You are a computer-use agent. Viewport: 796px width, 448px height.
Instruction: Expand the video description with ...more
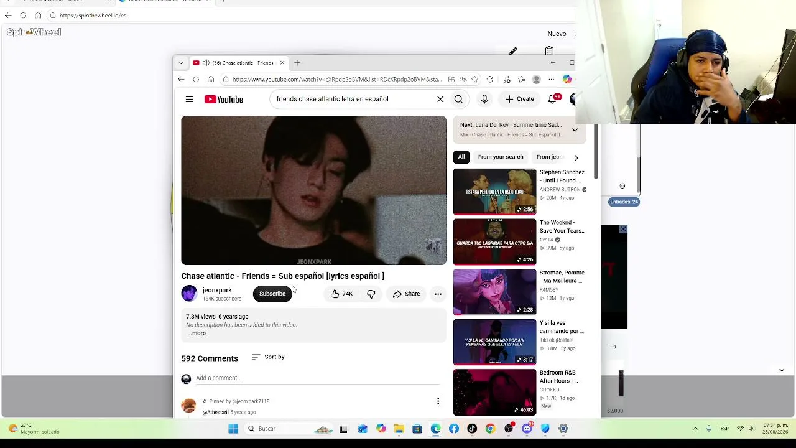point(197,333)
